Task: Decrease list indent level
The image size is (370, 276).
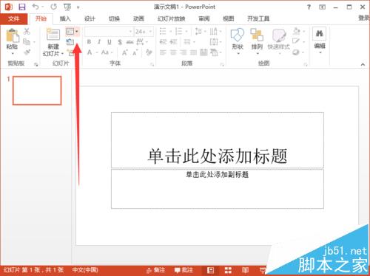Action: (x=163, y=42)
